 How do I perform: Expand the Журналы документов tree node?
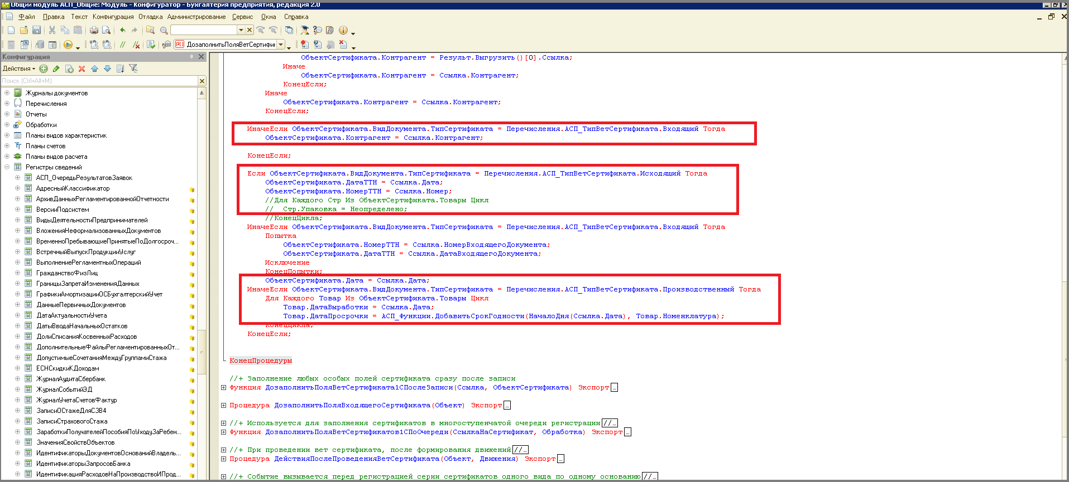click(x=7, y=93)
